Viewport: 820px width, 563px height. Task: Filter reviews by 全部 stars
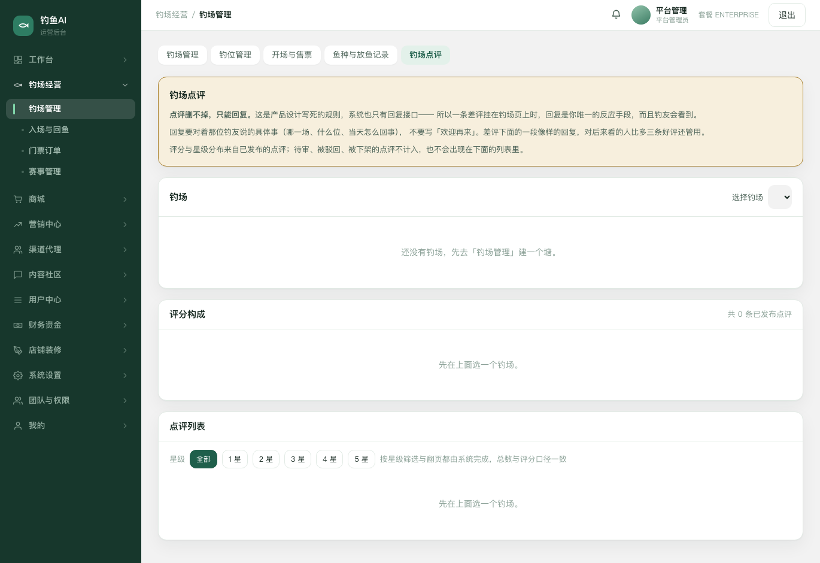(204, 459)
